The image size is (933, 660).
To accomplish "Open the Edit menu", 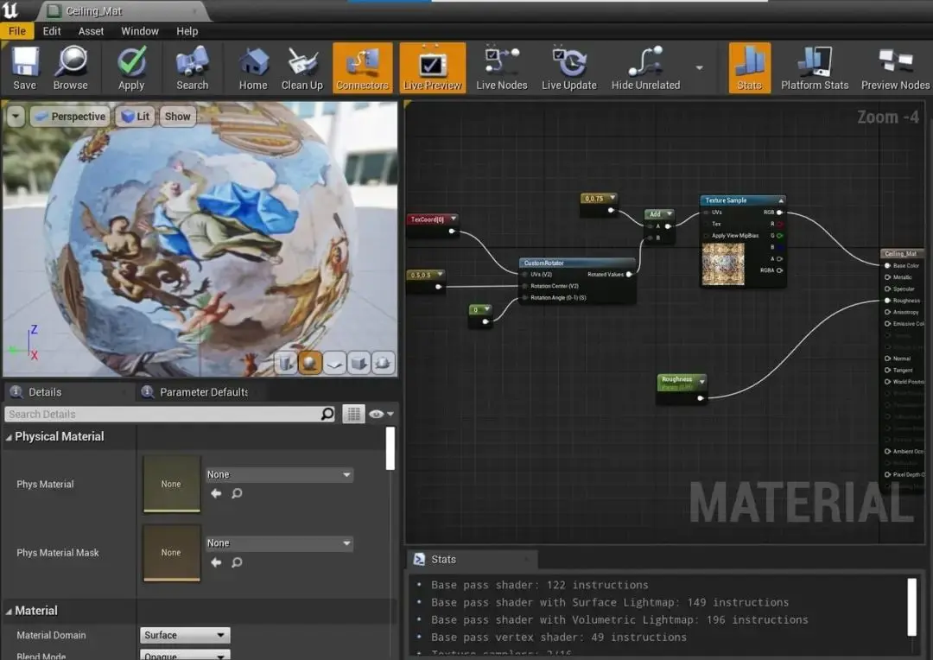I will click(x=52, y=31).
